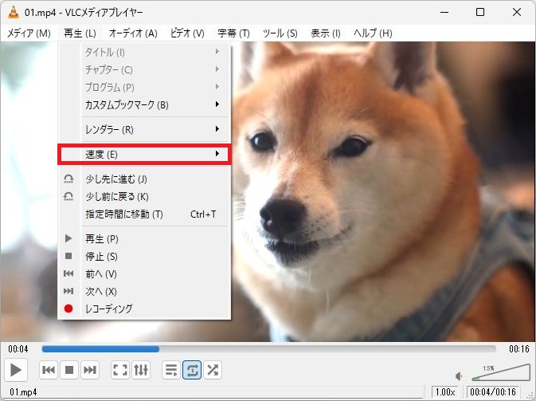This screenshot has height=401, width=536.
Task: Click the 1.00x playback speed indicator
Action: (444, 392)
